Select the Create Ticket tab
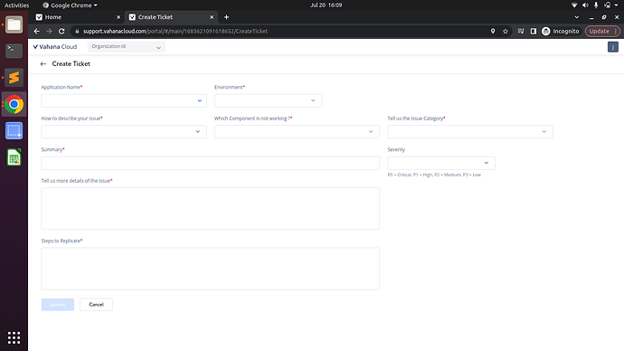Image resolution: width=624 pixels, height=351 pixels. tap(171, 17)
